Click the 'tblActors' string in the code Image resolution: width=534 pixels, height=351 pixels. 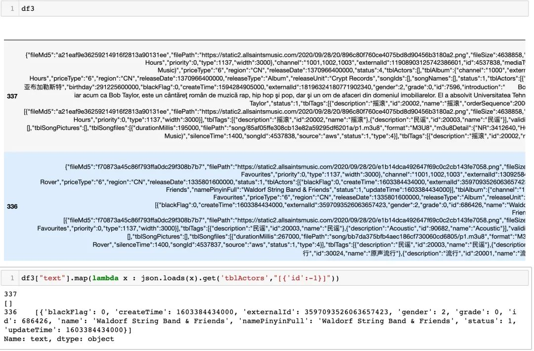(x=245, y=278)
